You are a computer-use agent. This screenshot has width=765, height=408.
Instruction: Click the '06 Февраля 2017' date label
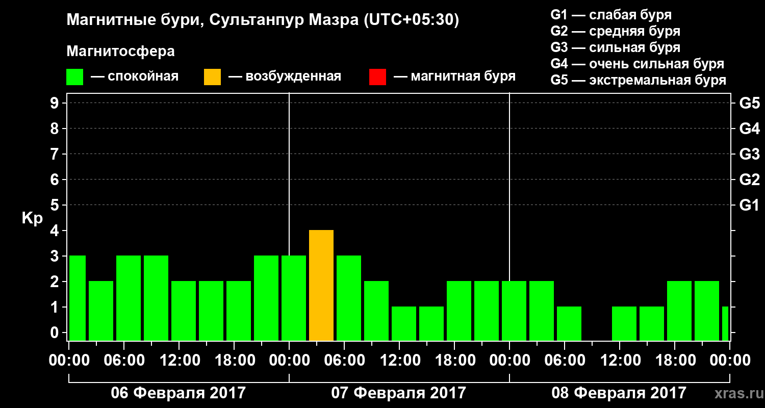(178, 393)
